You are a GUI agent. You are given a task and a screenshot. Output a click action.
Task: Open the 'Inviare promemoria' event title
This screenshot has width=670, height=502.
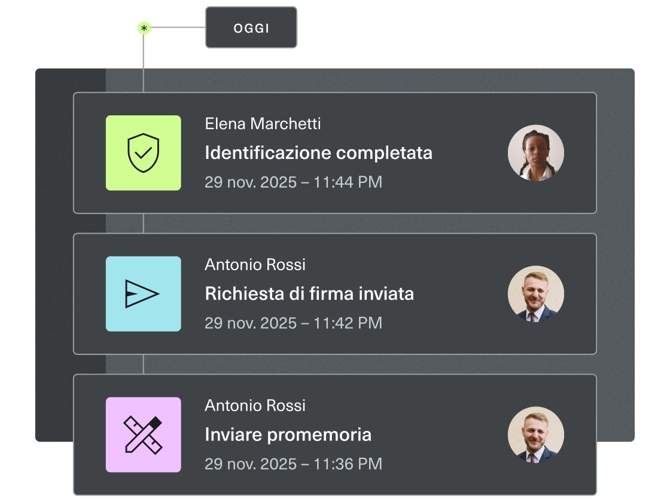coord(288,434)
